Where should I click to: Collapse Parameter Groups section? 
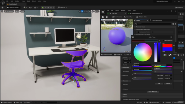(x=135, y=27)
